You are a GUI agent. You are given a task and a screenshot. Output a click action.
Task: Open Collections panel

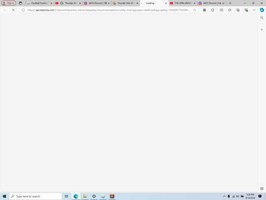(238, 10)
